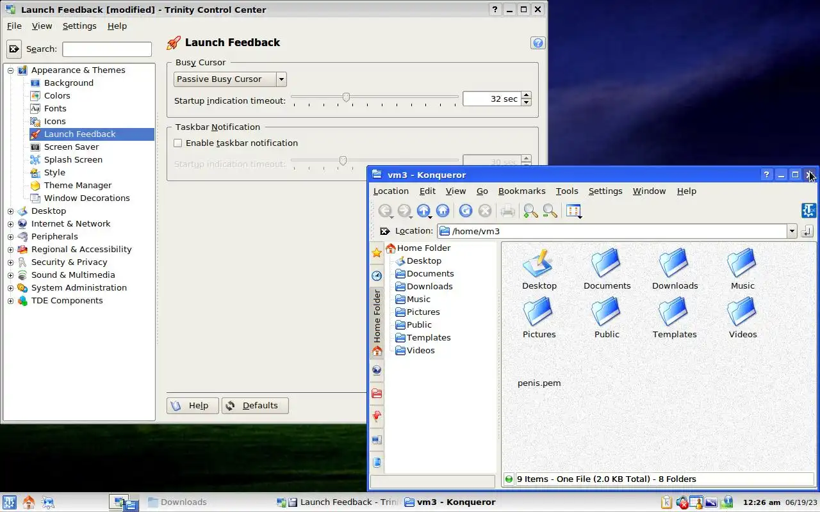Image resolution: width=820 pixels, height=512 pixels.
Task: Click the clock showing 12:26 am
Action: (x=761, y=502)
